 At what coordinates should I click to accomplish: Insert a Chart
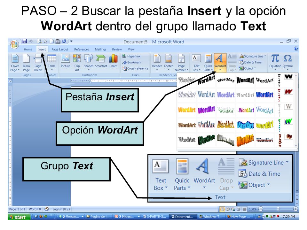tap(113, 61)
